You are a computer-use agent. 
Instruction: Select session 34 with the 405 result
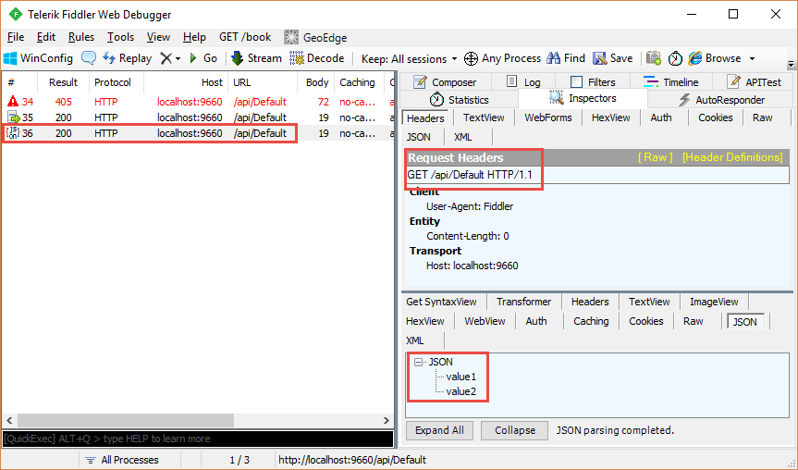coord(198,102)
